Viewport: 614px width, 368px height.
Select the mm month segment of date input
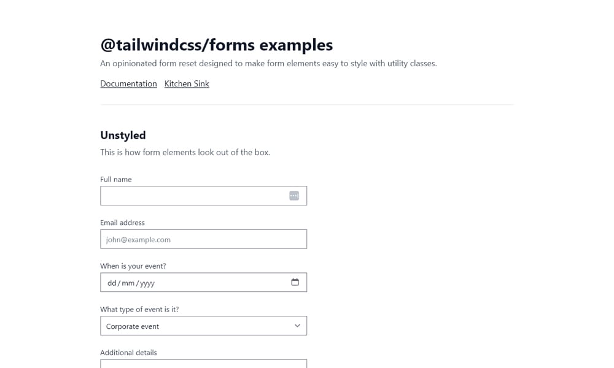130,283
